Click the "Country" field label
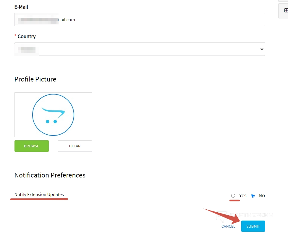The image size is (288, 238). pyautogui.click(x=27, y=36)
